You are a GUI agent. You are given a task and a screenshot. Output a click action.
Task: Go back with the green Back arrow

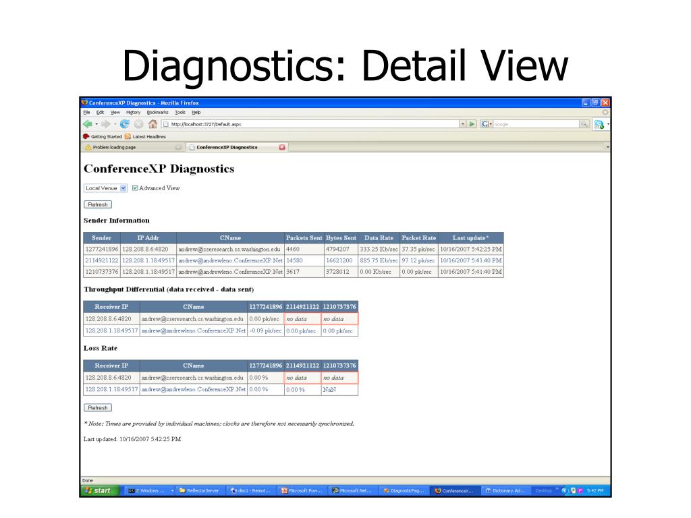point(87,124)
